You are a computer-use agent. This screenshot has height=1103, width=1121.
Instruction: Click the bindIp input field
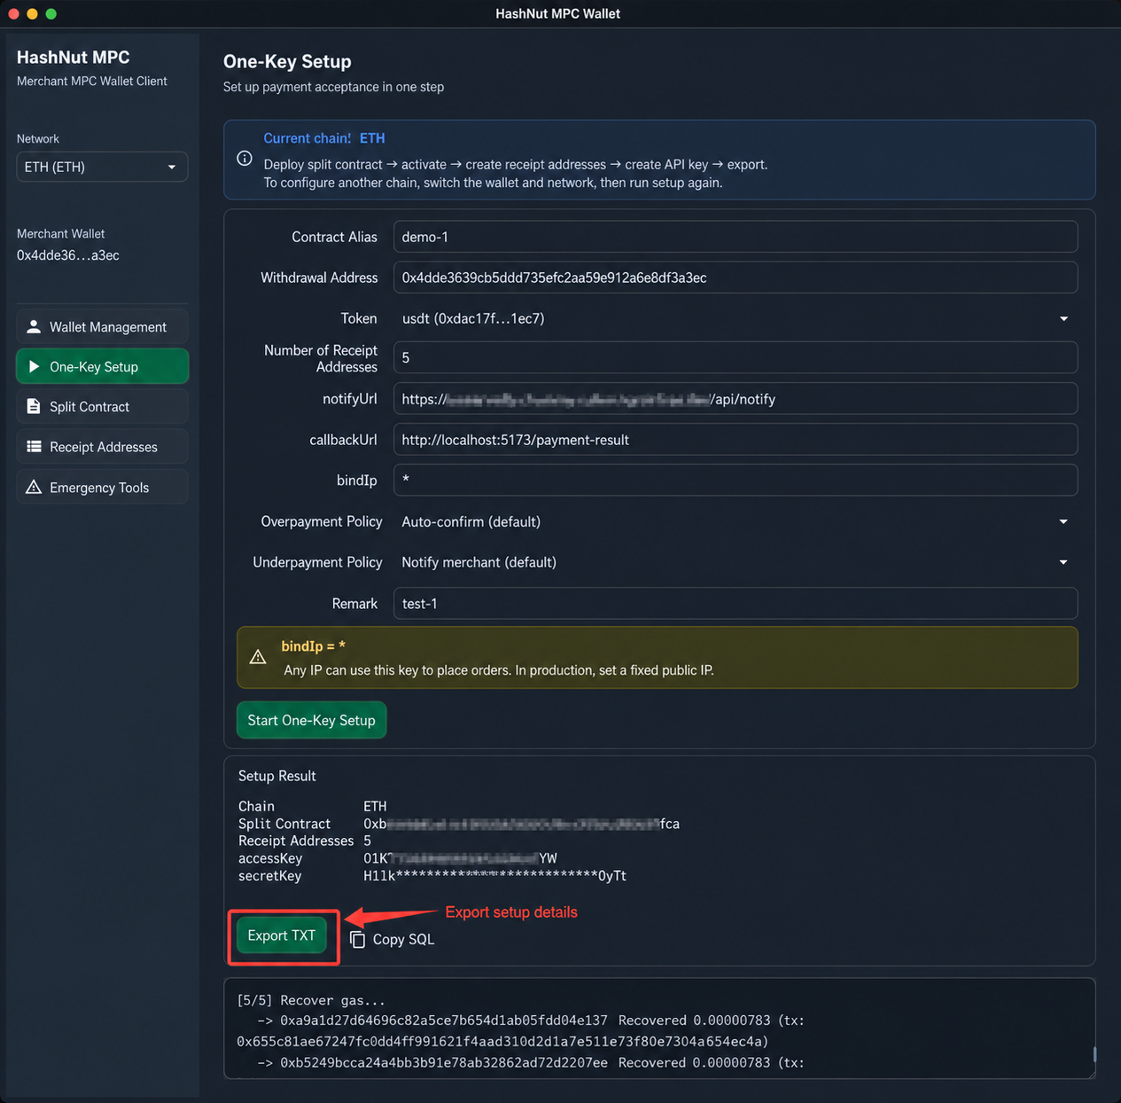736,481
